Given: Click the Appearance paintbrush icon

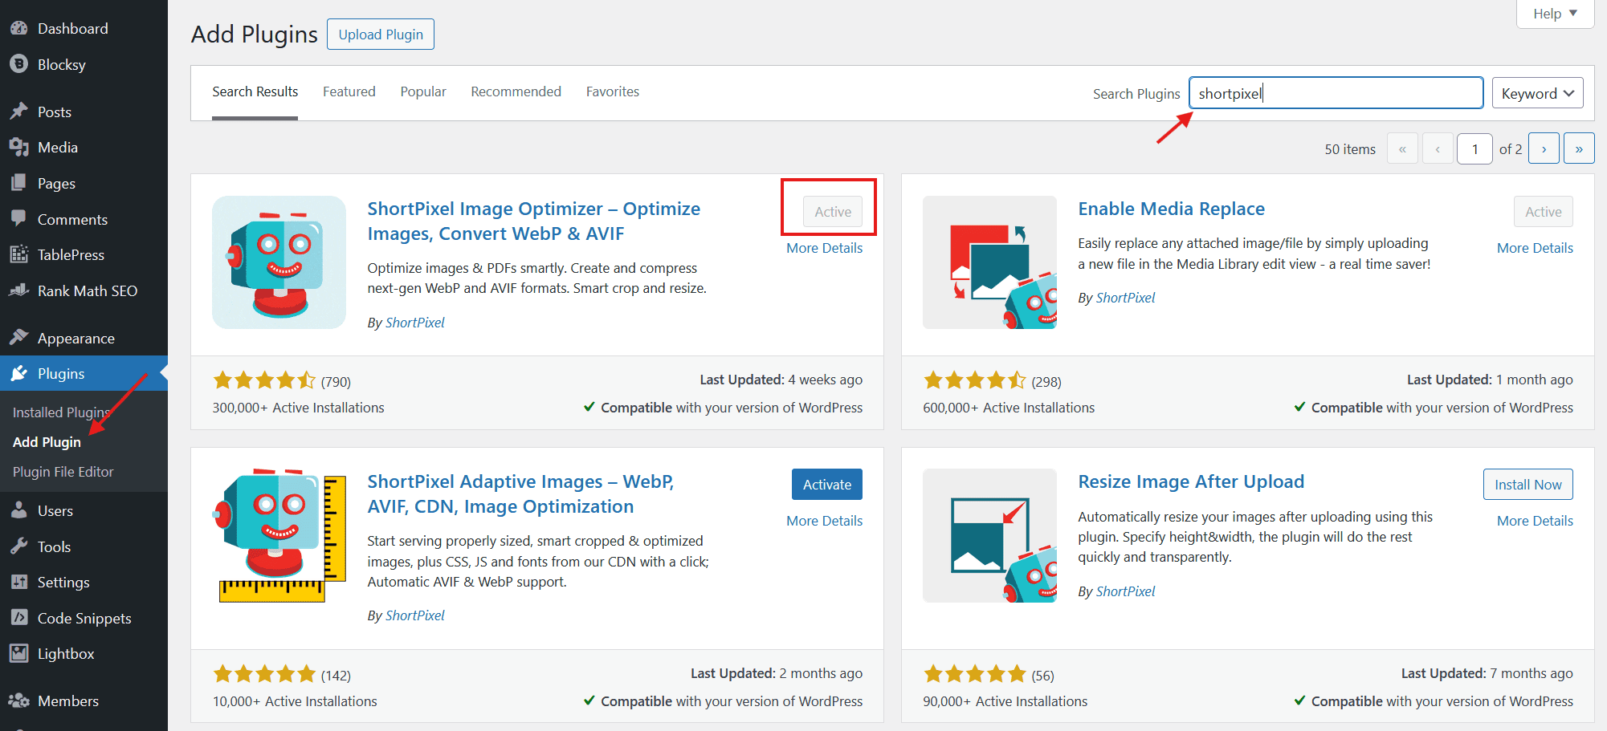Looking at the screenshot, I should (x=19, y=337).
